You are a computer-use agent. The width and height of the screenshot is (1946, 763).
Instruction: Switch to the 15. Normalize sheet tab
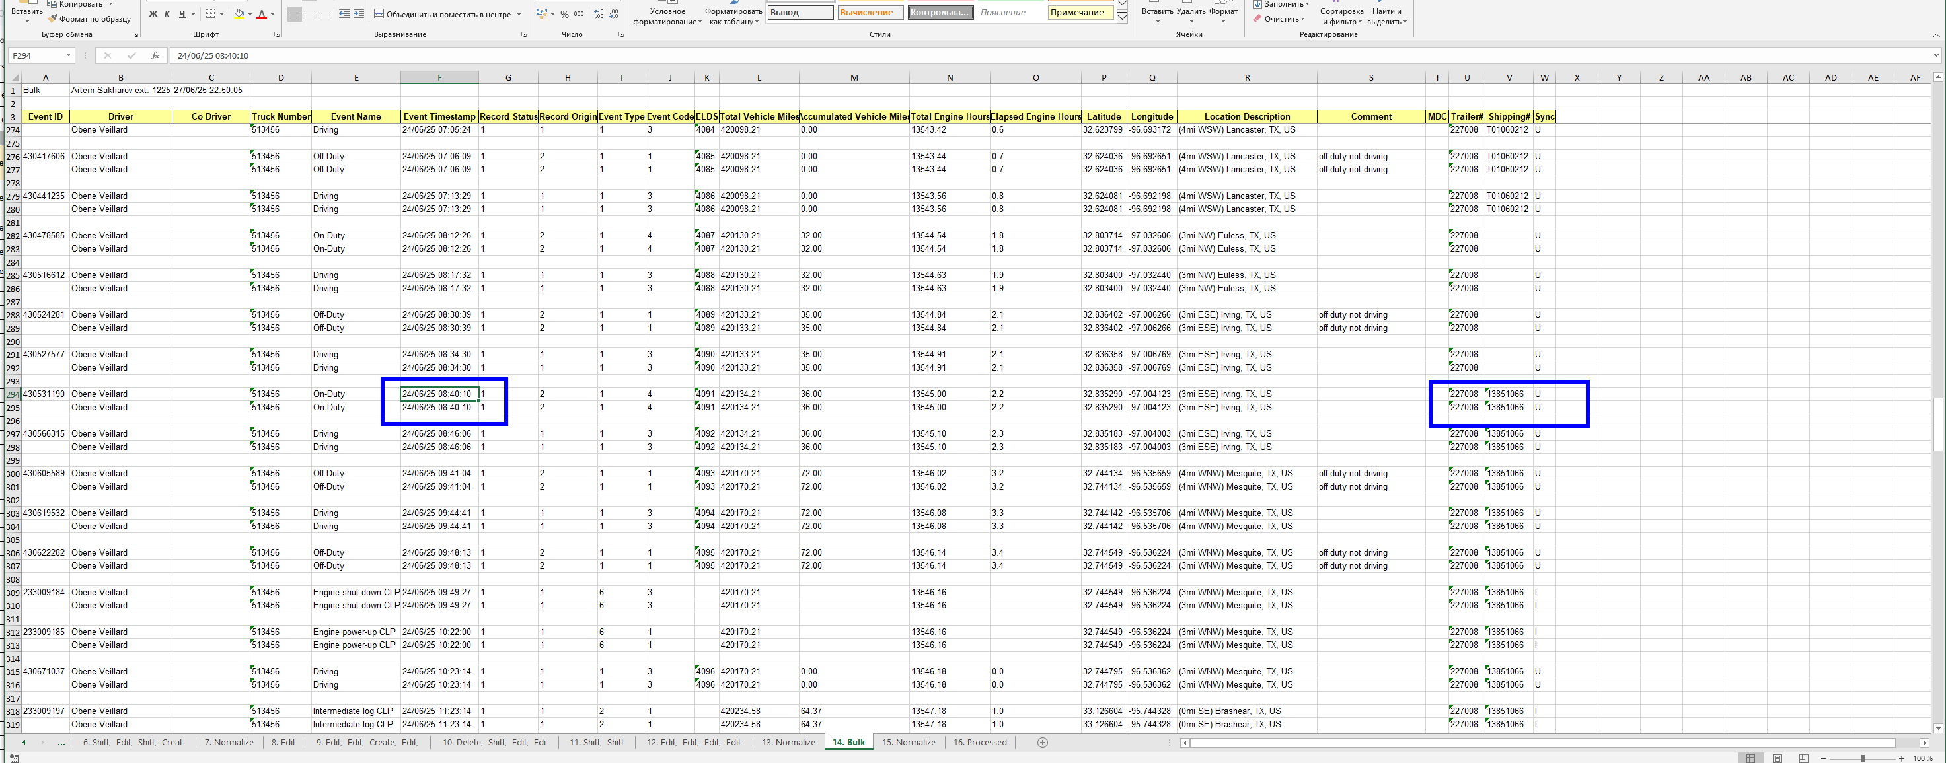(x=908, y=743)
